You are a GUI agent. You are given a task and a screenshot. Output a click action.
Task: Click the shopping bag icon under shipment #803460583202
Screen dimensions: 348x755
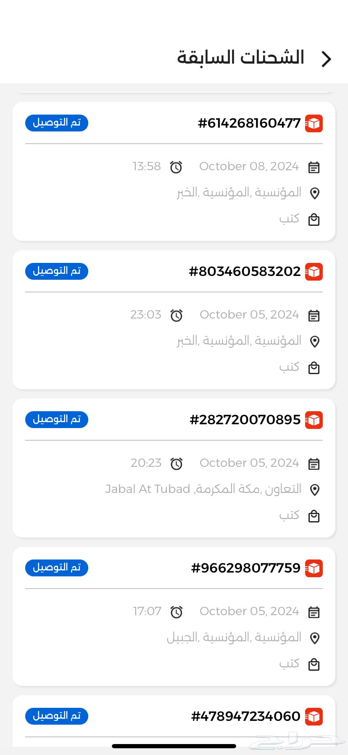pyautogui.click(x=314, y=367)
